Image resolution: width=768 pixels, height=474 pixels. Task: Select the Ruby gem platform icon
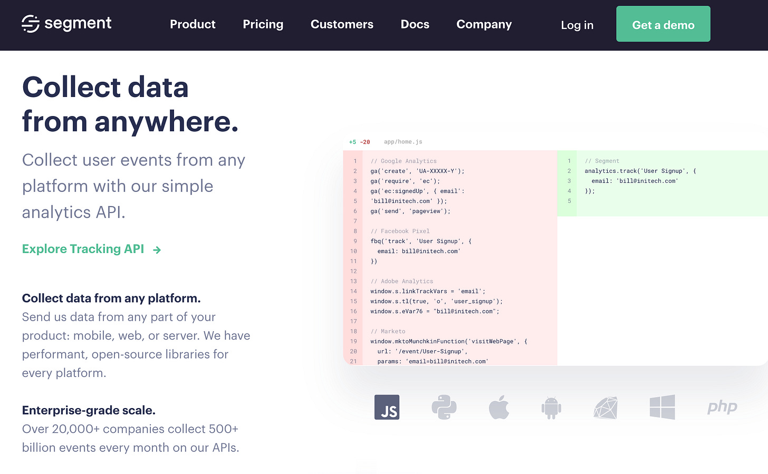coord(606,408)
